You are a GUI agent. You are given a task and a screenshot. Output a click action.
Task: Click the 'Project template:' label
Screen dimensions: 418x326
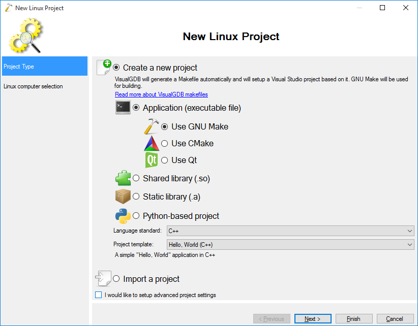tap(133, 244)
